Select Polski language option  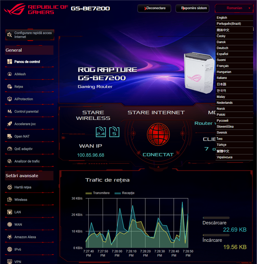[x=234, y=114]
